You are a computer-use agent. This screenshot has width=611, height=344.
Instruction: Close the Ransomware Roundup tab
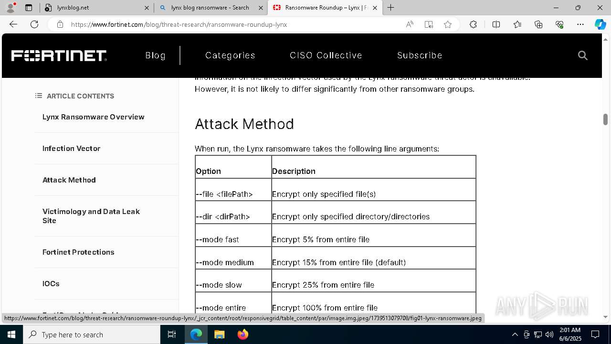[x=375, y=8]
